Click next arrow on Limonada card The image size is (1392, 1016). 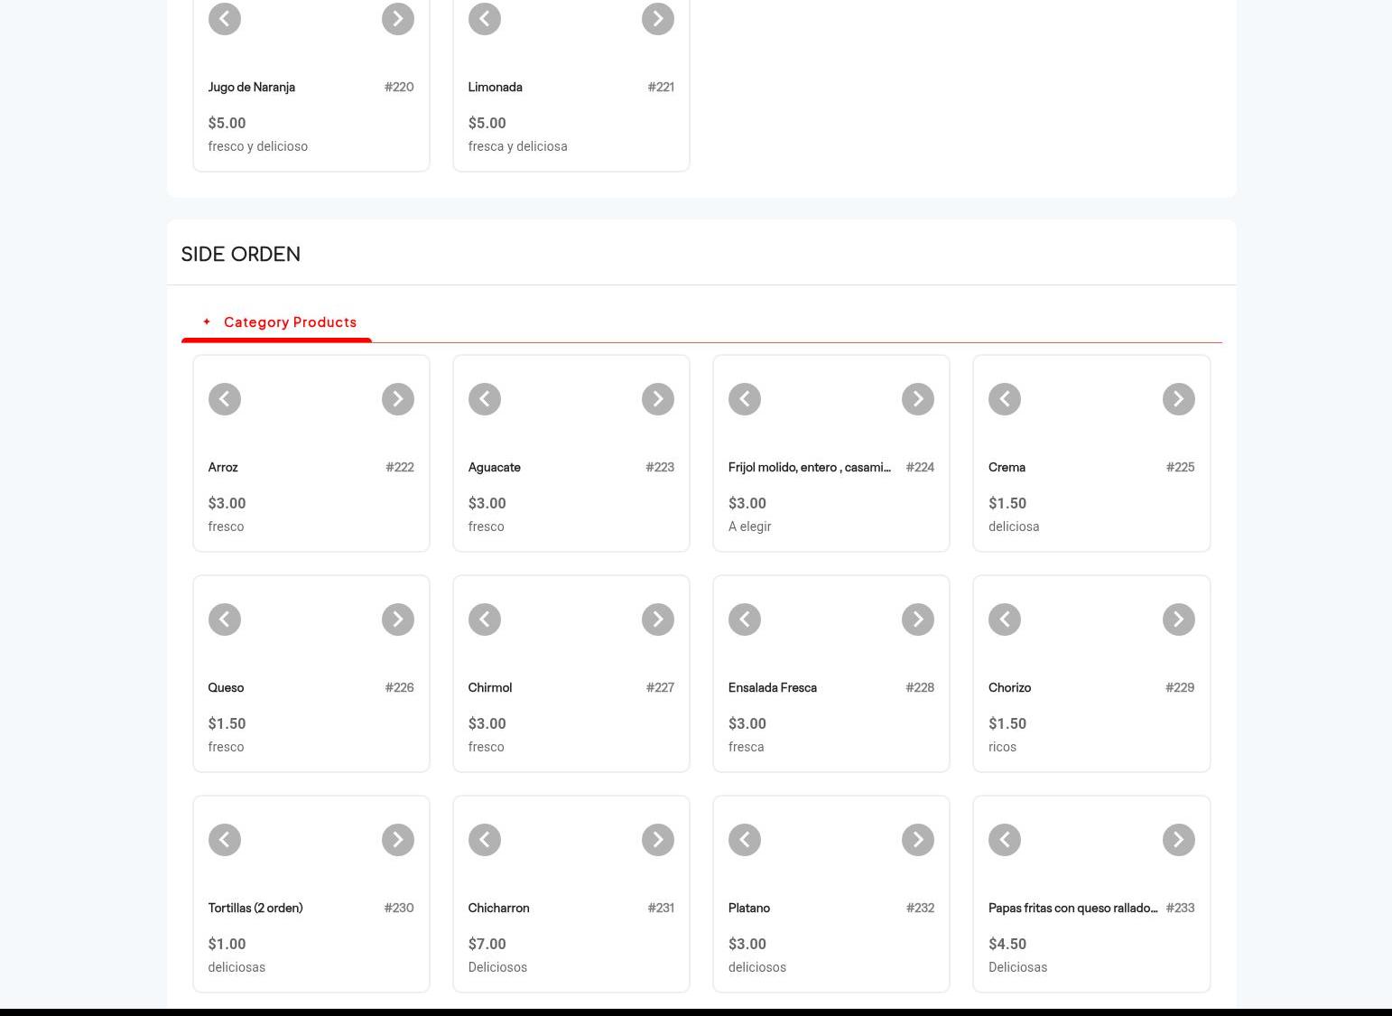tap(657, 19)
